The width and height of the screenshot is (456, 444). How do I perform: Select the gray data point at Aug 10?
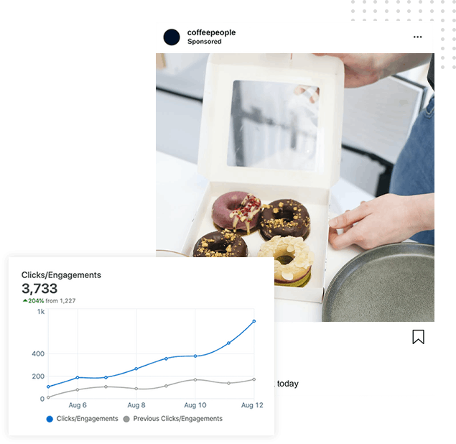[x=195, y=379]
